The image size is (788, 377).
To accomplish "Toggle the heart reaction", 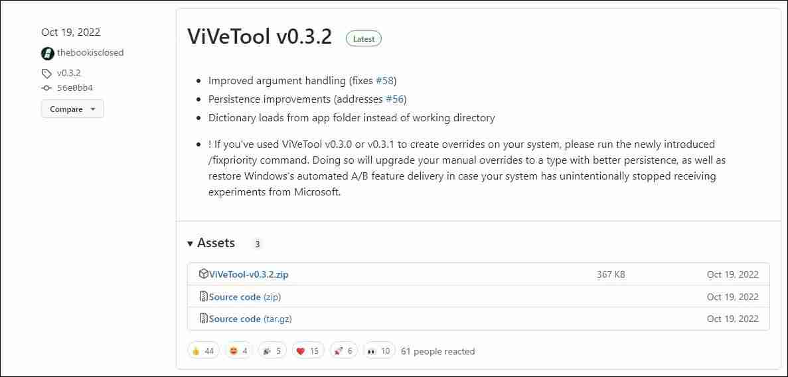I will pyautogui.click(x=307, y=351).
